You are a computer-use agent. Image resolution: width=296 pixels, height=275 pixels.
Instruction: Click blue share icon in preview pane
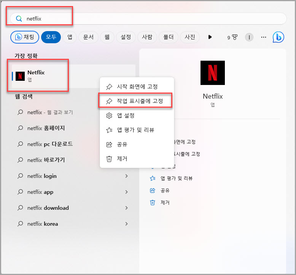pos(153,190)
